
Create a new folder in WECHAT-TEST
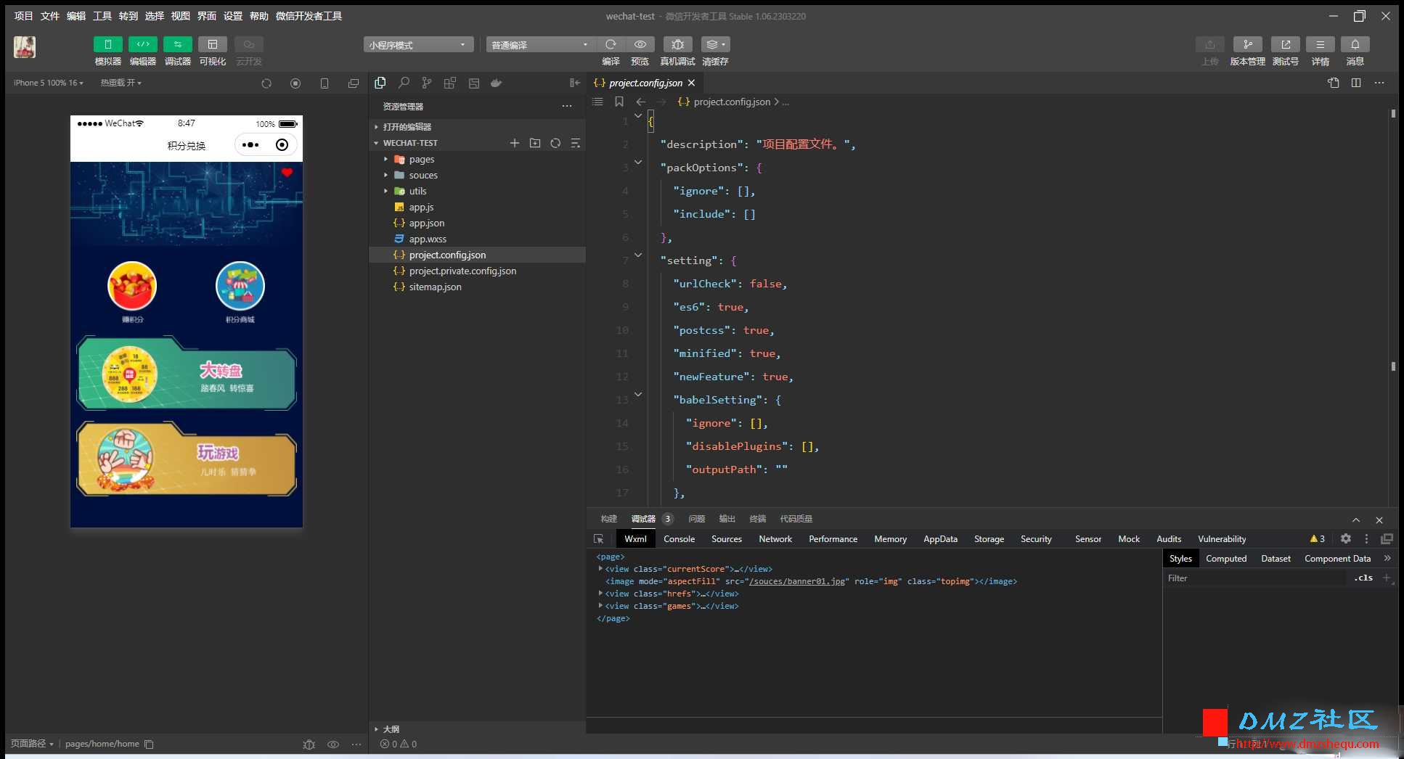[x=535, y=143]
